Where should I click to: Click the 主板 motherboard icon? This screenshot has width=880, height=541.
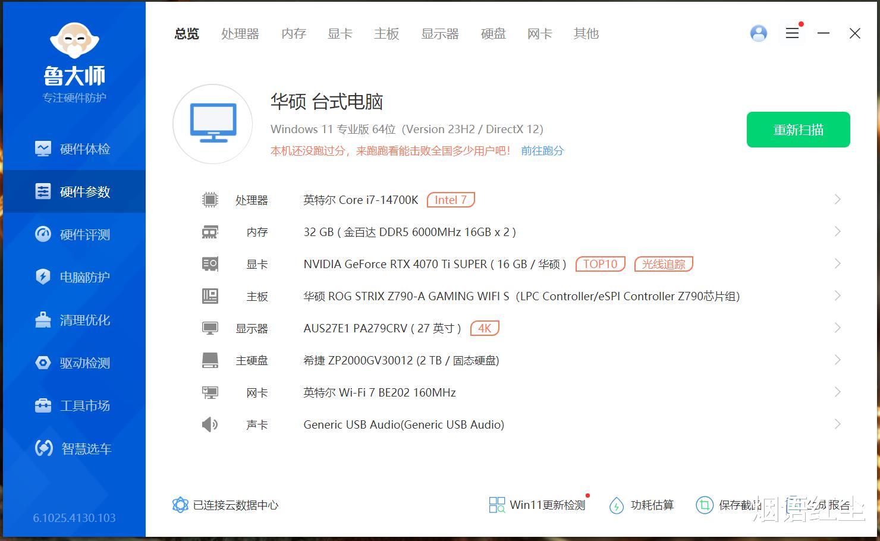click(210, 296)
